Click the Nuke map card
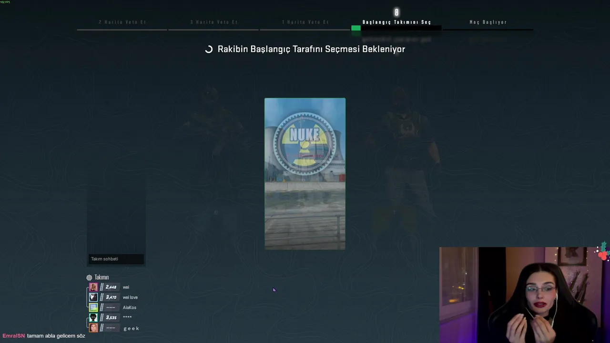 click(x=305, y=174)
